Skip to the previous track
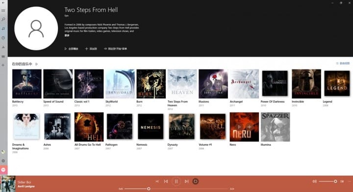353x192 pixels. click(x=166, y=181)
